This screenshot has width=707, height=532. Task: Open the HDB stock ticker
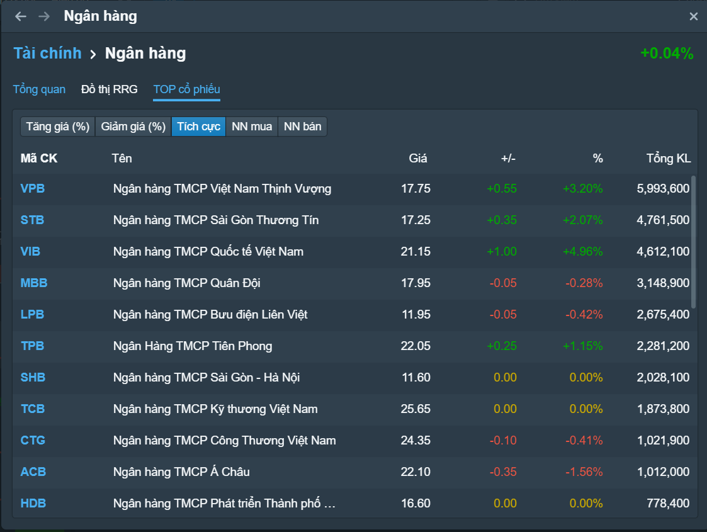(x=33, y=503)
